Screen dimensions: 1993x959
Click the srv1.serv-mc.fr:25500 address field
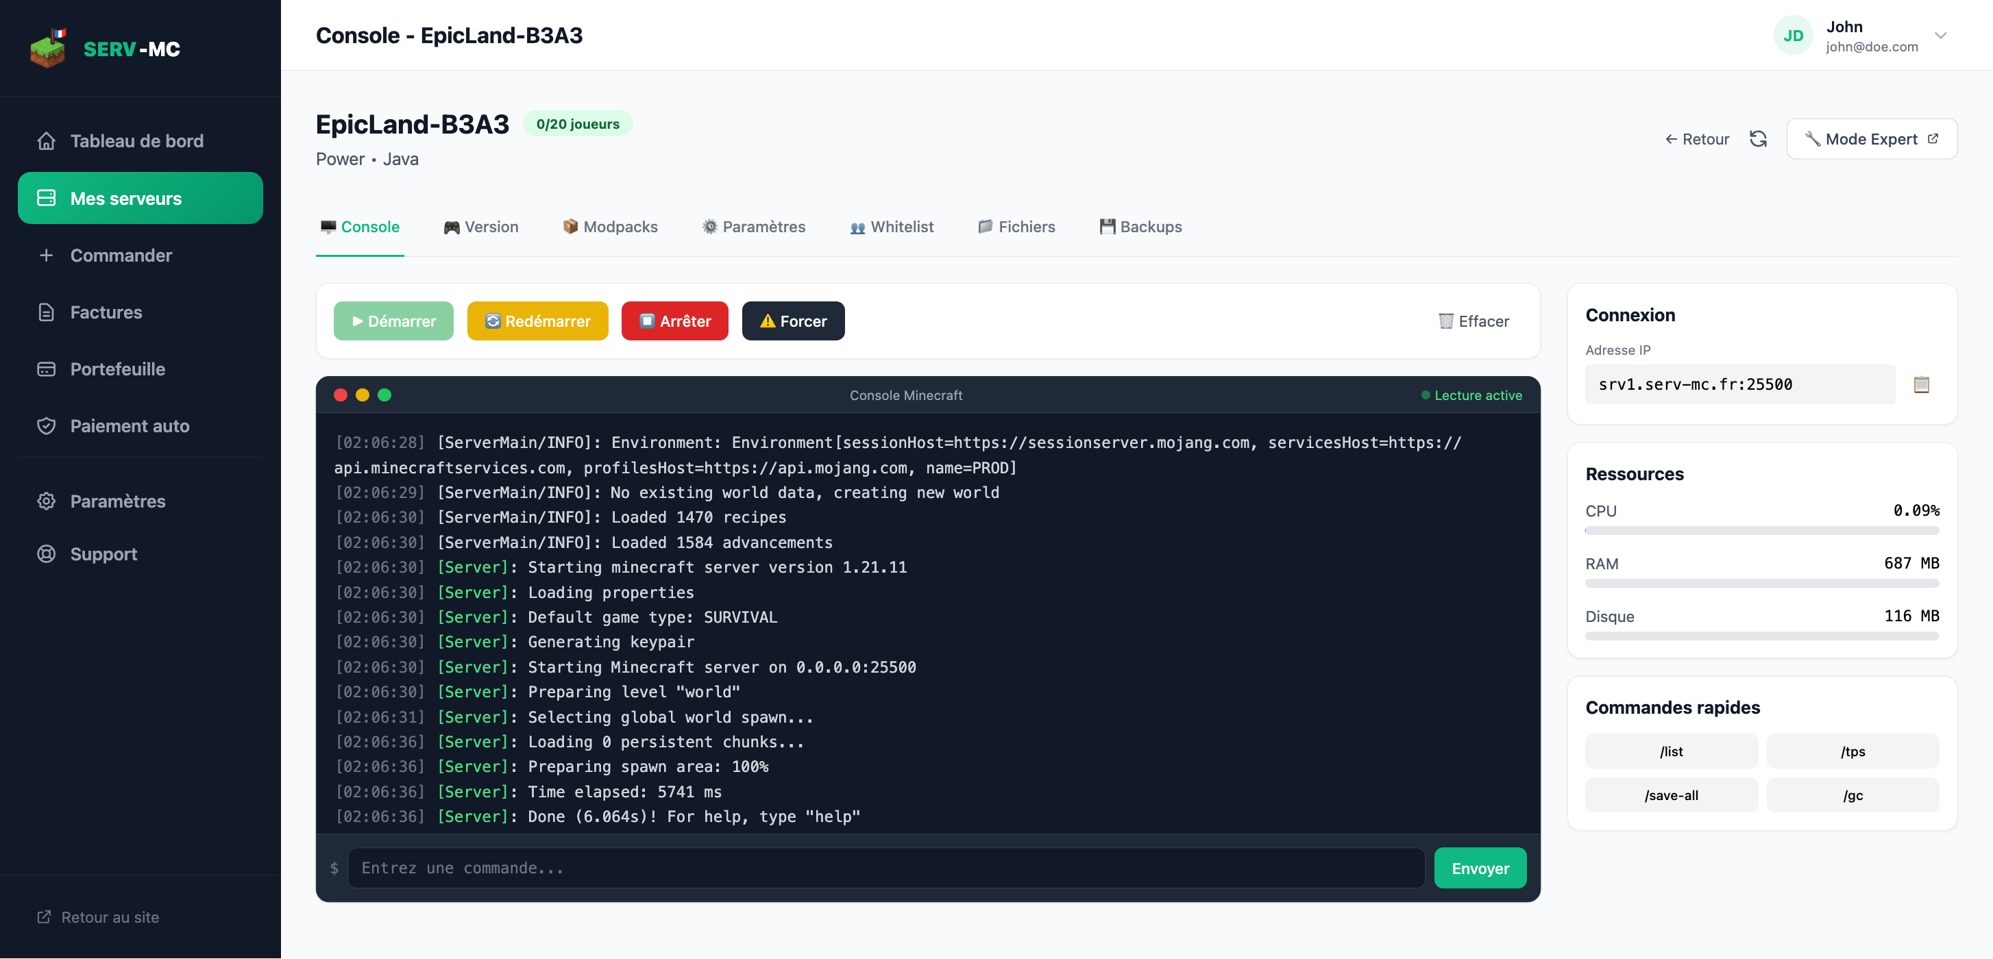(x=1740, y=384)
